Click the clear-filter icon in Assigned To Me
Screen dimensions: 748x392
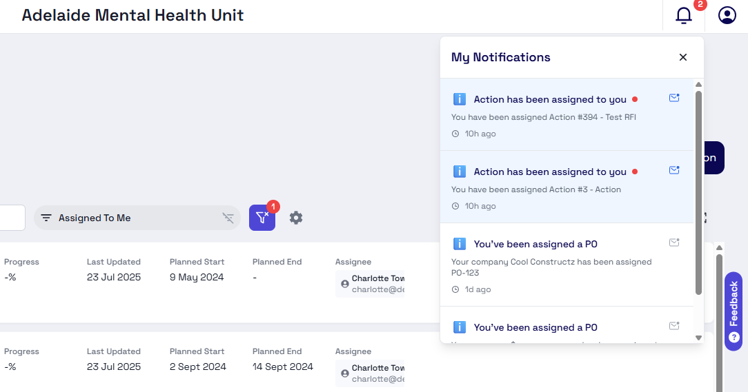click(228, 218)
